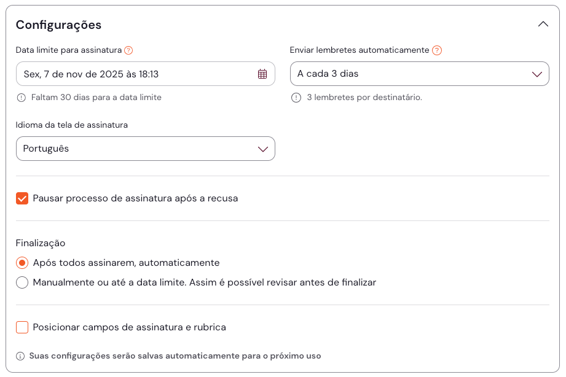Screen dimensions: 566x377
Task: Click info icon next to 3 lembretes por destinatário
Action: click(296, 98)
